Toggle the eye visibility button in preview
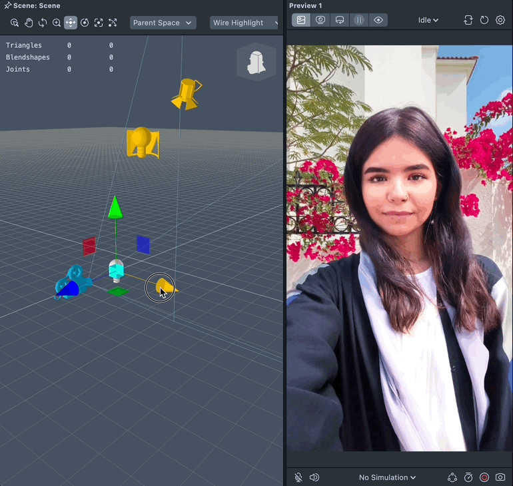This screenshot has height=486, width=513. coord(378,20)
